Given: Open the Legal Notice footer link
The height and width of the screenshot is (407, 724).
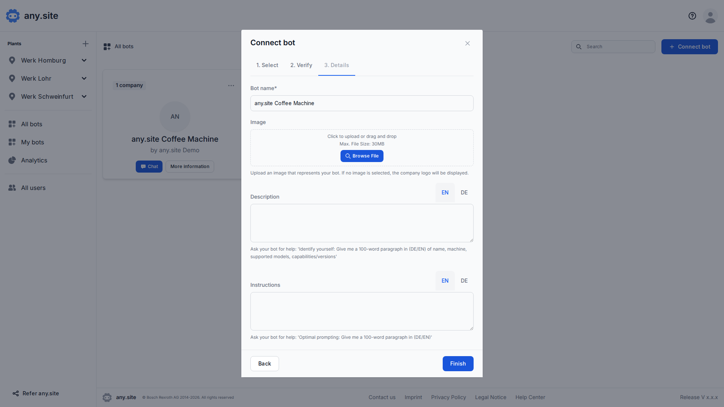Looking at the screenshot, I should [x=491, y=397].
